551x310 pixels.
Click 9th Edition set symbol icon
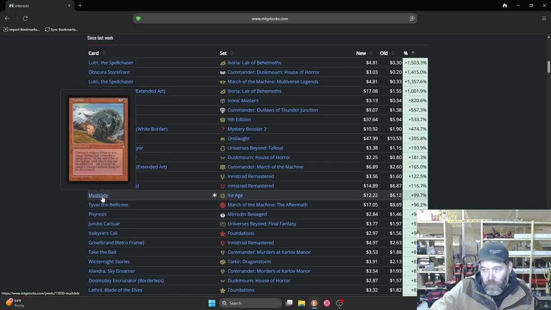223,120
